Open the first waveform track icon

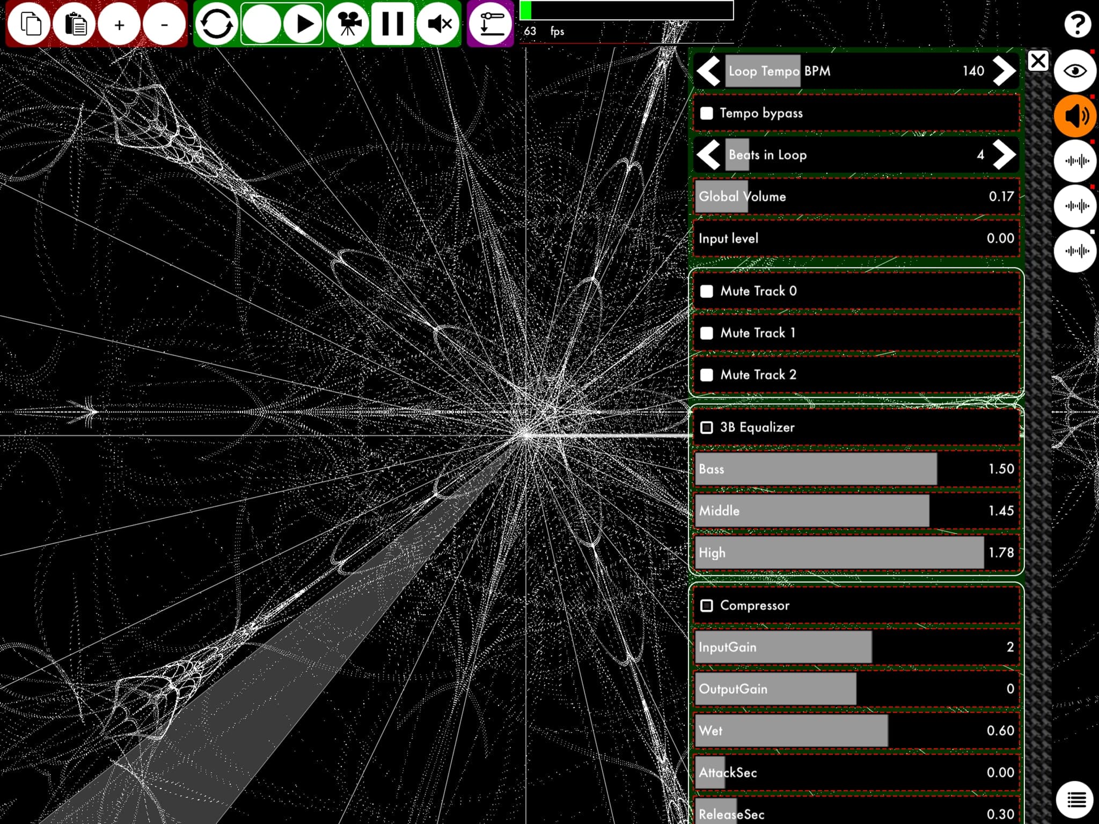[x=1075, y=161]
